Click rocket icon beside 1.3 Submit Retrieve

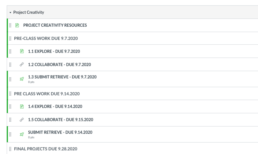tap(22, 79)
